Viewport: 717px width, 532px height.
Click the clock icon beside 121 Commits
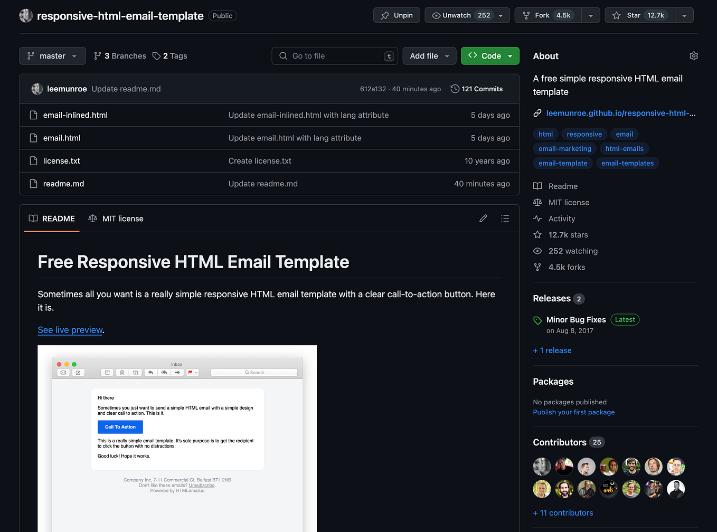tap(455, 89)
